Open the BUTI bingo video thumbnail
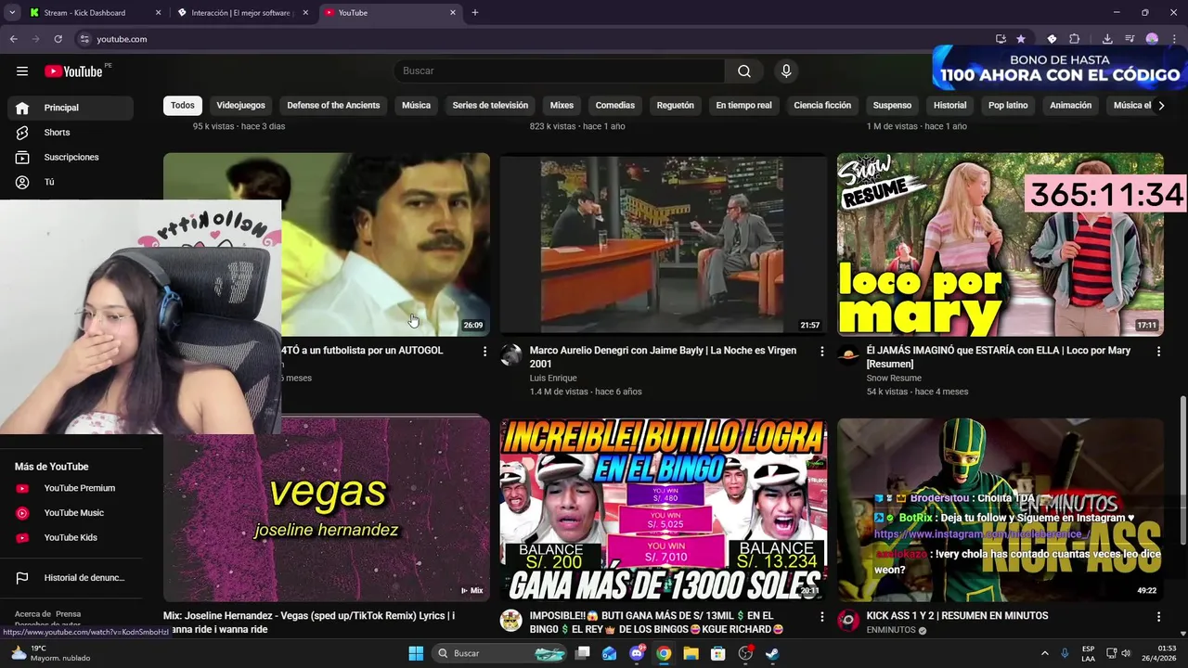 pos(664,510)
